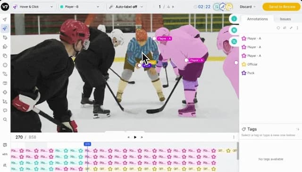Play the video
This screenshot has width=302, height=172.
click(x=135, y=137)
